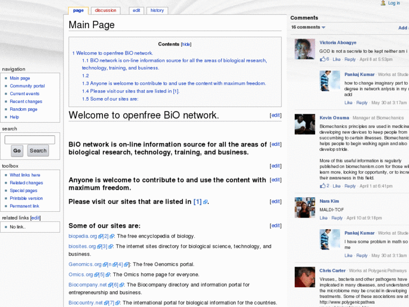This screenshot has height=307, width=409.
Task: Open Help link in navigation
Action: [15, 117]
